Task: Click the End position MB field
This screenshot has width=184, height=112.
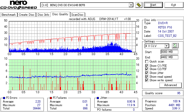Action: [170, 57]
